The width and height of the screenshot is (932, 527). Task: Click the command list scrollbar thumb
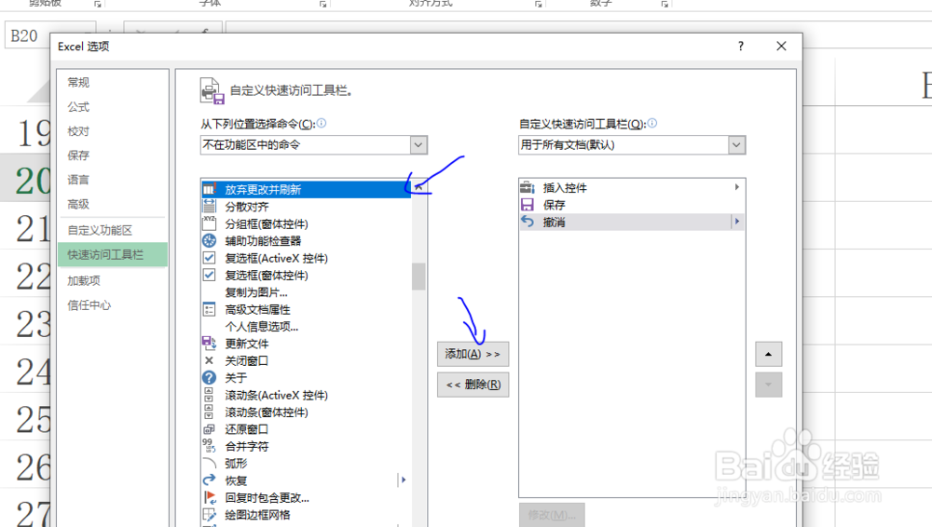tap(418, 277)
